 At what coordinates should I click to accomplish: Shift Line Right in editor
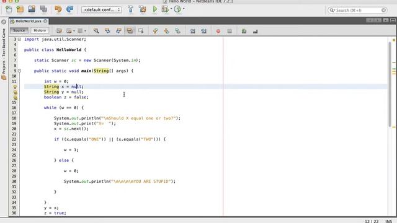click(x=204, y=31)
